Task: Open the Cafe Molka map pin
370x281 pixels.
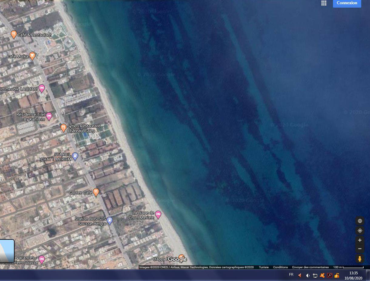Action: point(32,56)
